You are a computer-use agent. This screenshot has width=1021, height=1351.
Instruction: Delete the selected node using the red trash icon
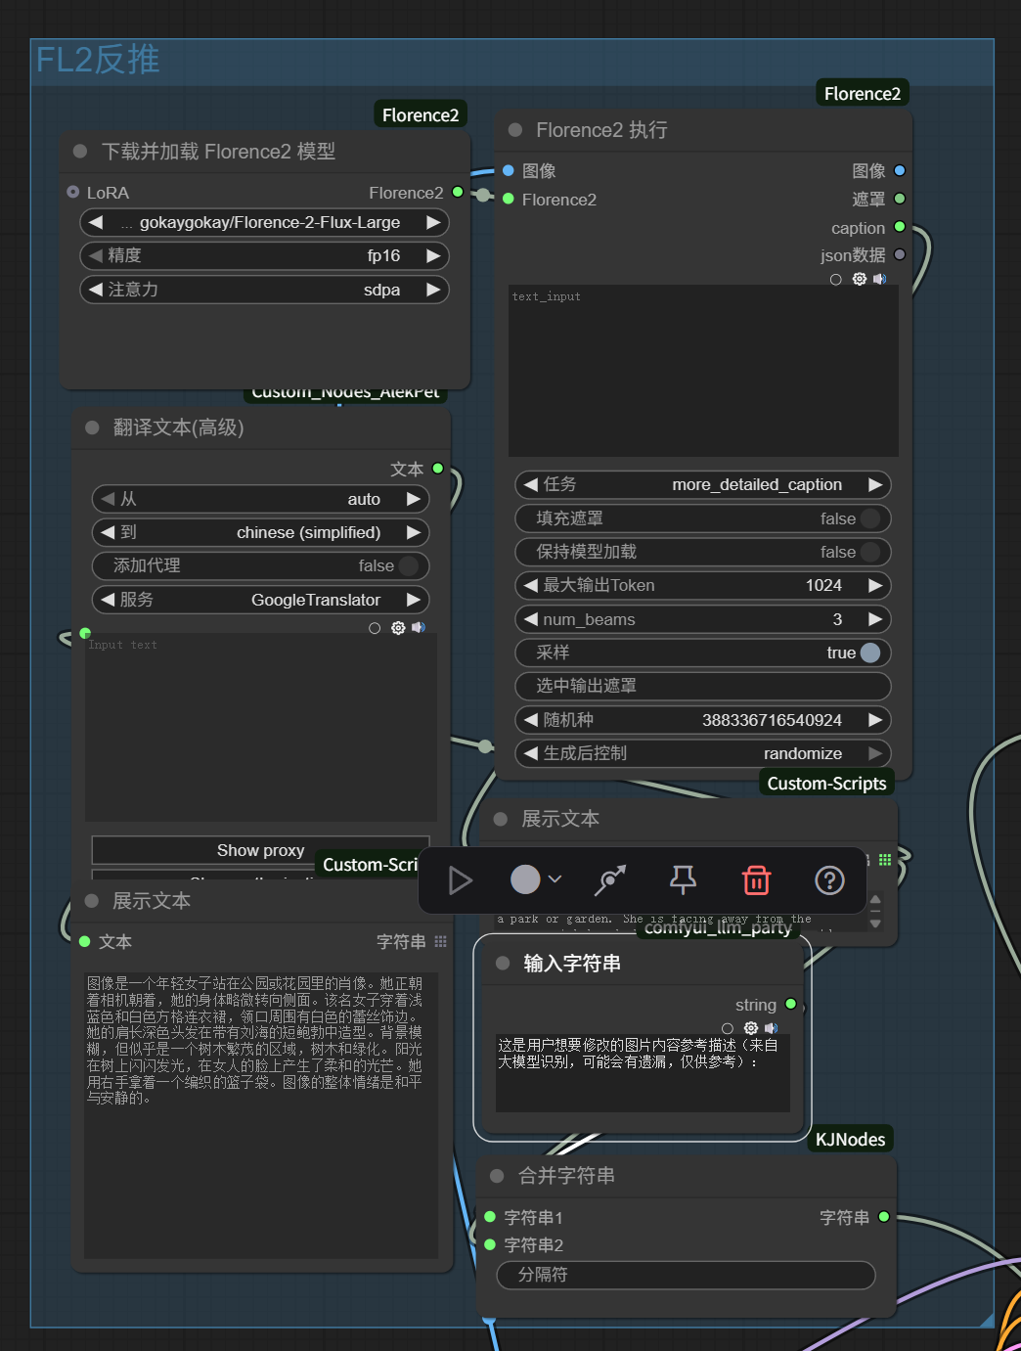(756, 880)
